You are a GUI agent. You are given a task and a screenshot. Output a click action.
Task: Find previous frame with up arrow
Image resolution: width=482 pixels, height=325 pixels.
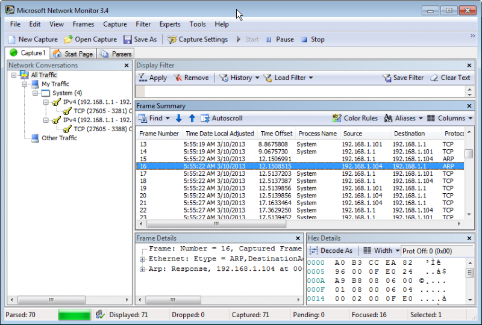click(192, 119)
